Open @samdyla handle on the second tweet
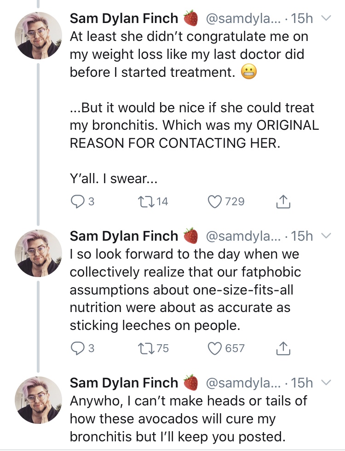The height and width of the screenshot is (451, 345). [243, 237]
